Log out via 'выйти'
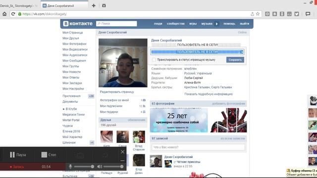 (x=244, y=24)
